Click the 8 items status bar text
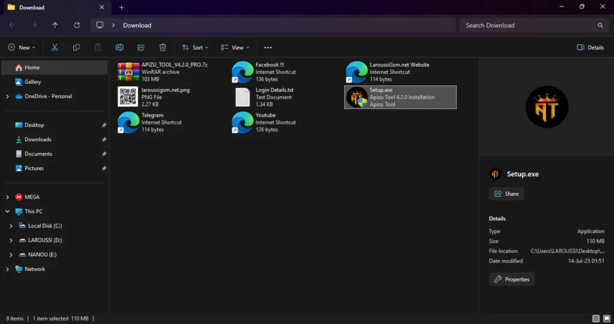The height and width of the screenshot is (324, 614). point(15,319)
